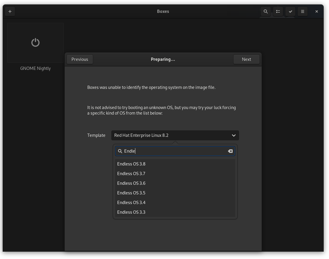Viewport: 329px width, 259px height.
Task: Click the plus icon to add a new box
Action: tap(10, 11)
